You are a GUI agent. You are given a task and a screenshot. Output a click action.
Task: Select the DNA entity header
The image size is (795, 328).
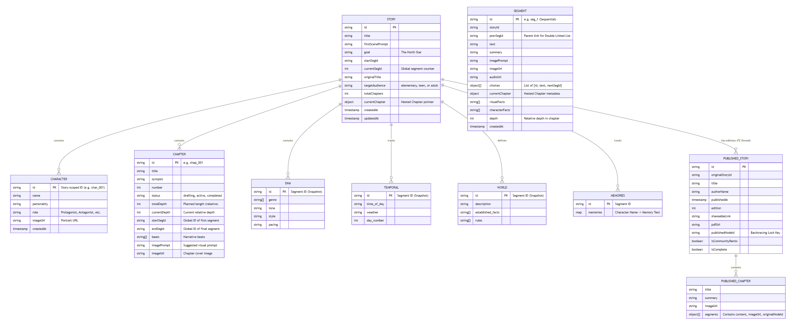288,183
